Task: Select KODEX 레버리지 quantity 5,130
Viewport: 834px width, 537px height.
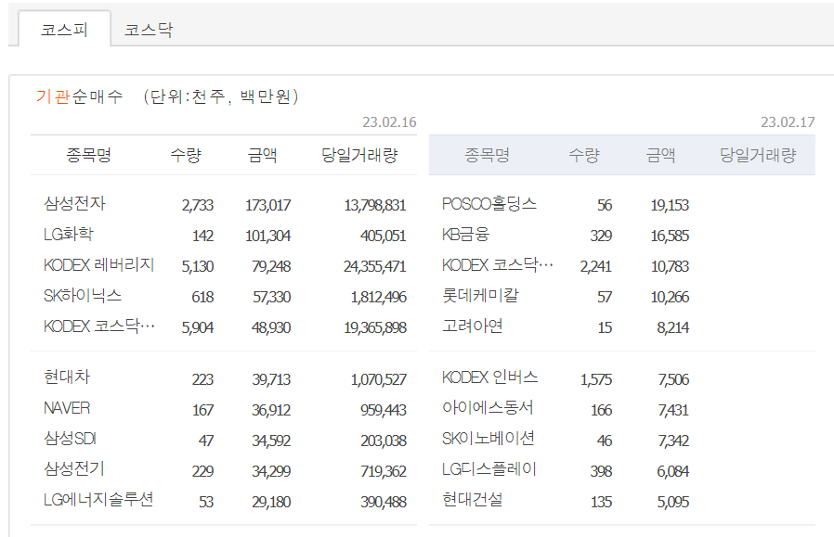Action: 197,266
